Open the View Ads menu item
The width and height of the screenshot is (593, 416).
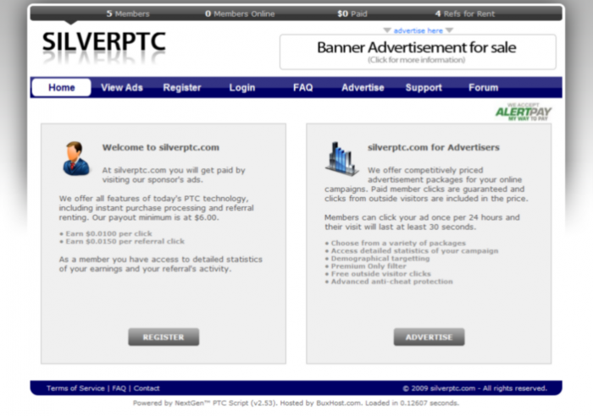click(122, 88)
